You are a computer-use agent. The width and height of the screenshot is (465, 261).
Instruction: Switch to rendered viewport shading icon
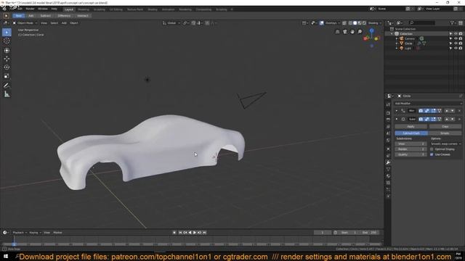364,22
